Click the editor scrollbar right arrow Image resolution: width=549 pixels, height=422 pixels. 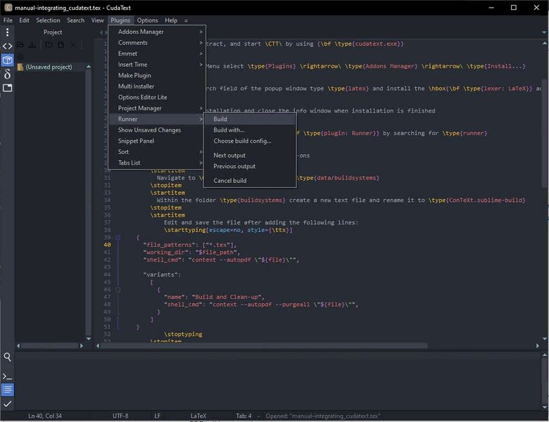(x=538, y=346)
